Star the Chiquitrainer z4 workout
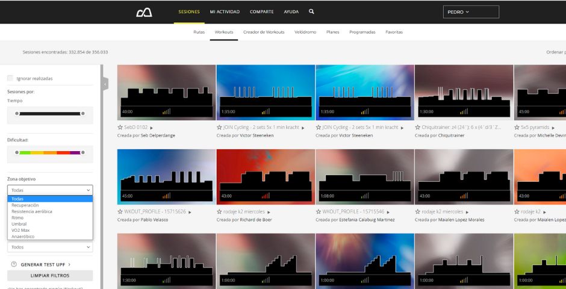566x289 pixels. pos(418,128)
